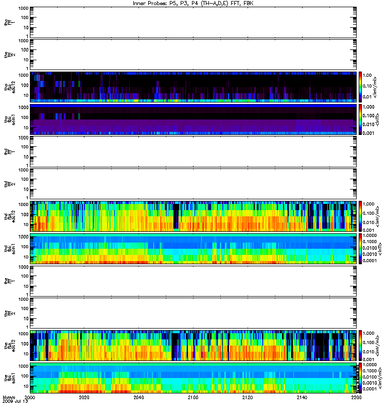The width and height of the screenshot is (386, 412).
Task: Select the 'tha fbk scm1' spectrogram panel
Action: point(194,119)
